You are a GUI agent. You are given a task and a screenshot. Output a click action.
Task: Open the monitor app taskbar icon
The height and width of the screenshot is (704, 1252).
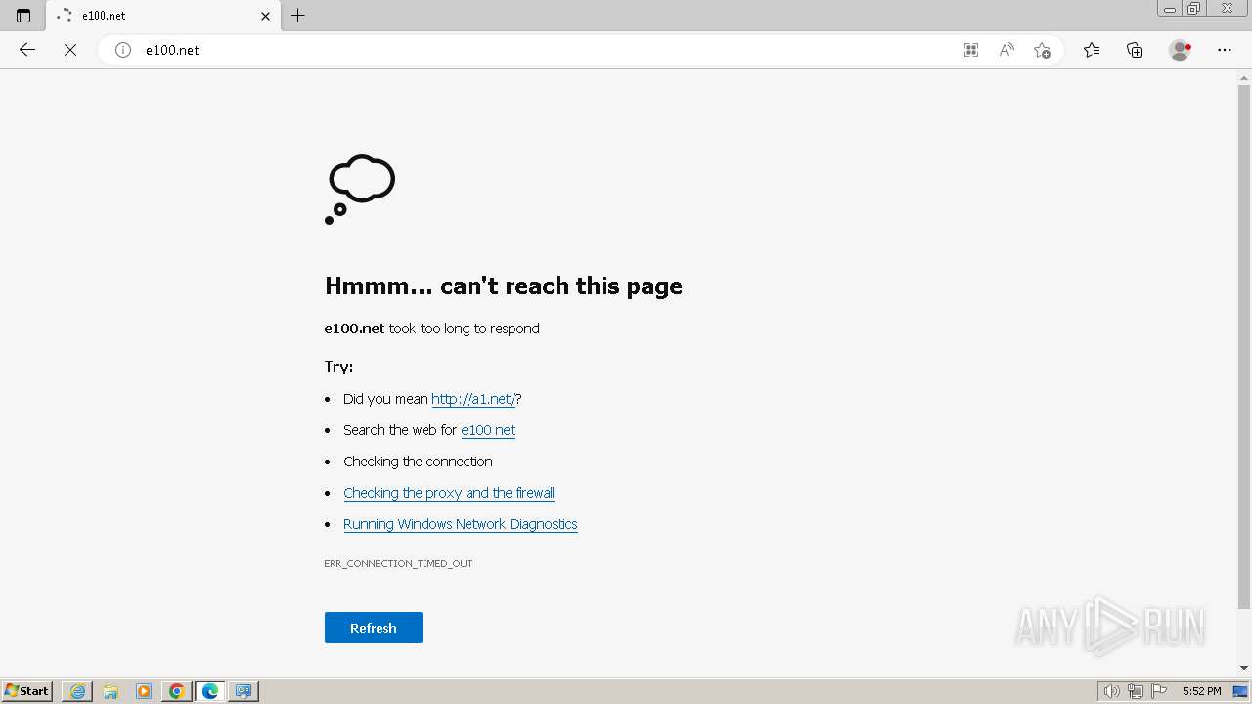(244, 691)
